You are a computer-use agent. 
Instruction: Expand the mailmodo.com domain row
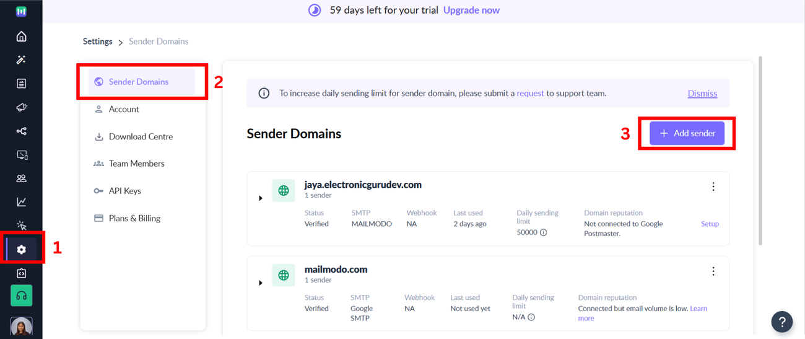pos(261,283)
